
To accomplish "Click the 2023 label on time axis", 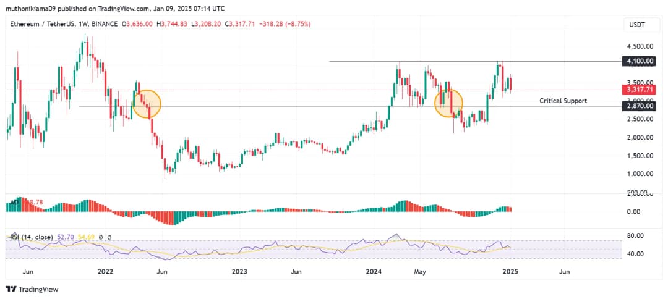I will click(x=239, y=271).
